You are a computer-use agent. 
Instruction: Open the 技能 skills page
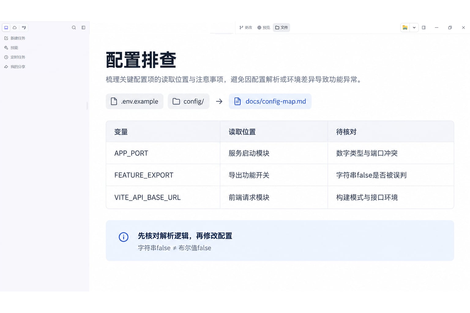pyautogui.click(x=11, y=48)
